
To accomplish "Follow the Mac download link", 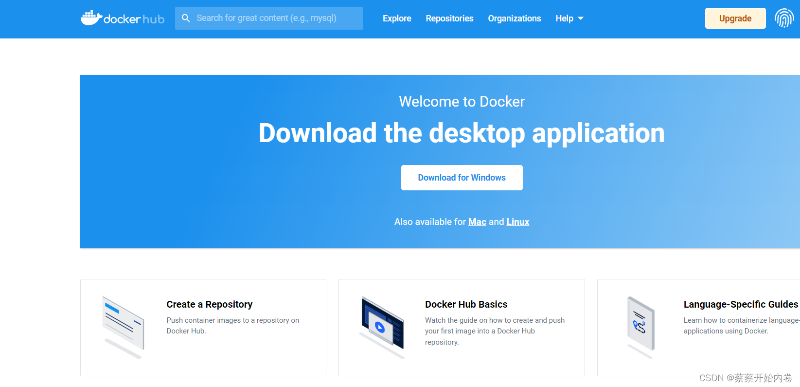I will (x=477, y=222).
